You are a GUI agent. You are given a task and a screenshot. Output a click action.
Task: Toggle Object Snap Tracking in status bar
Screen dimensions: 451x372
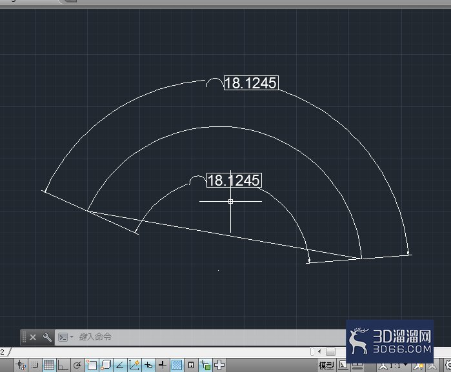tap(120, 365)
